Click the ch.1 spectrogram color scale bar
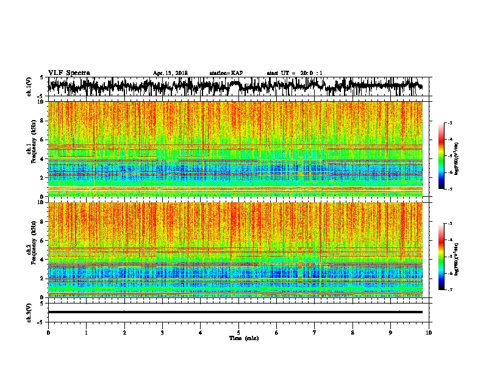The image size is (483, 373). tap(441, 156)
